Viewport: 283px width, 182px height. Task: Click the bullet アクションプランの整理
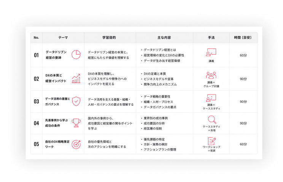[160, 149]
